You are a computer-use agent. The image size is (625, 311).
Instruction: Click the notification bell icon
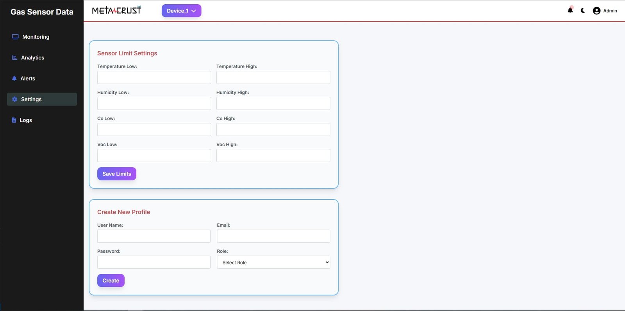pos(570,11)
